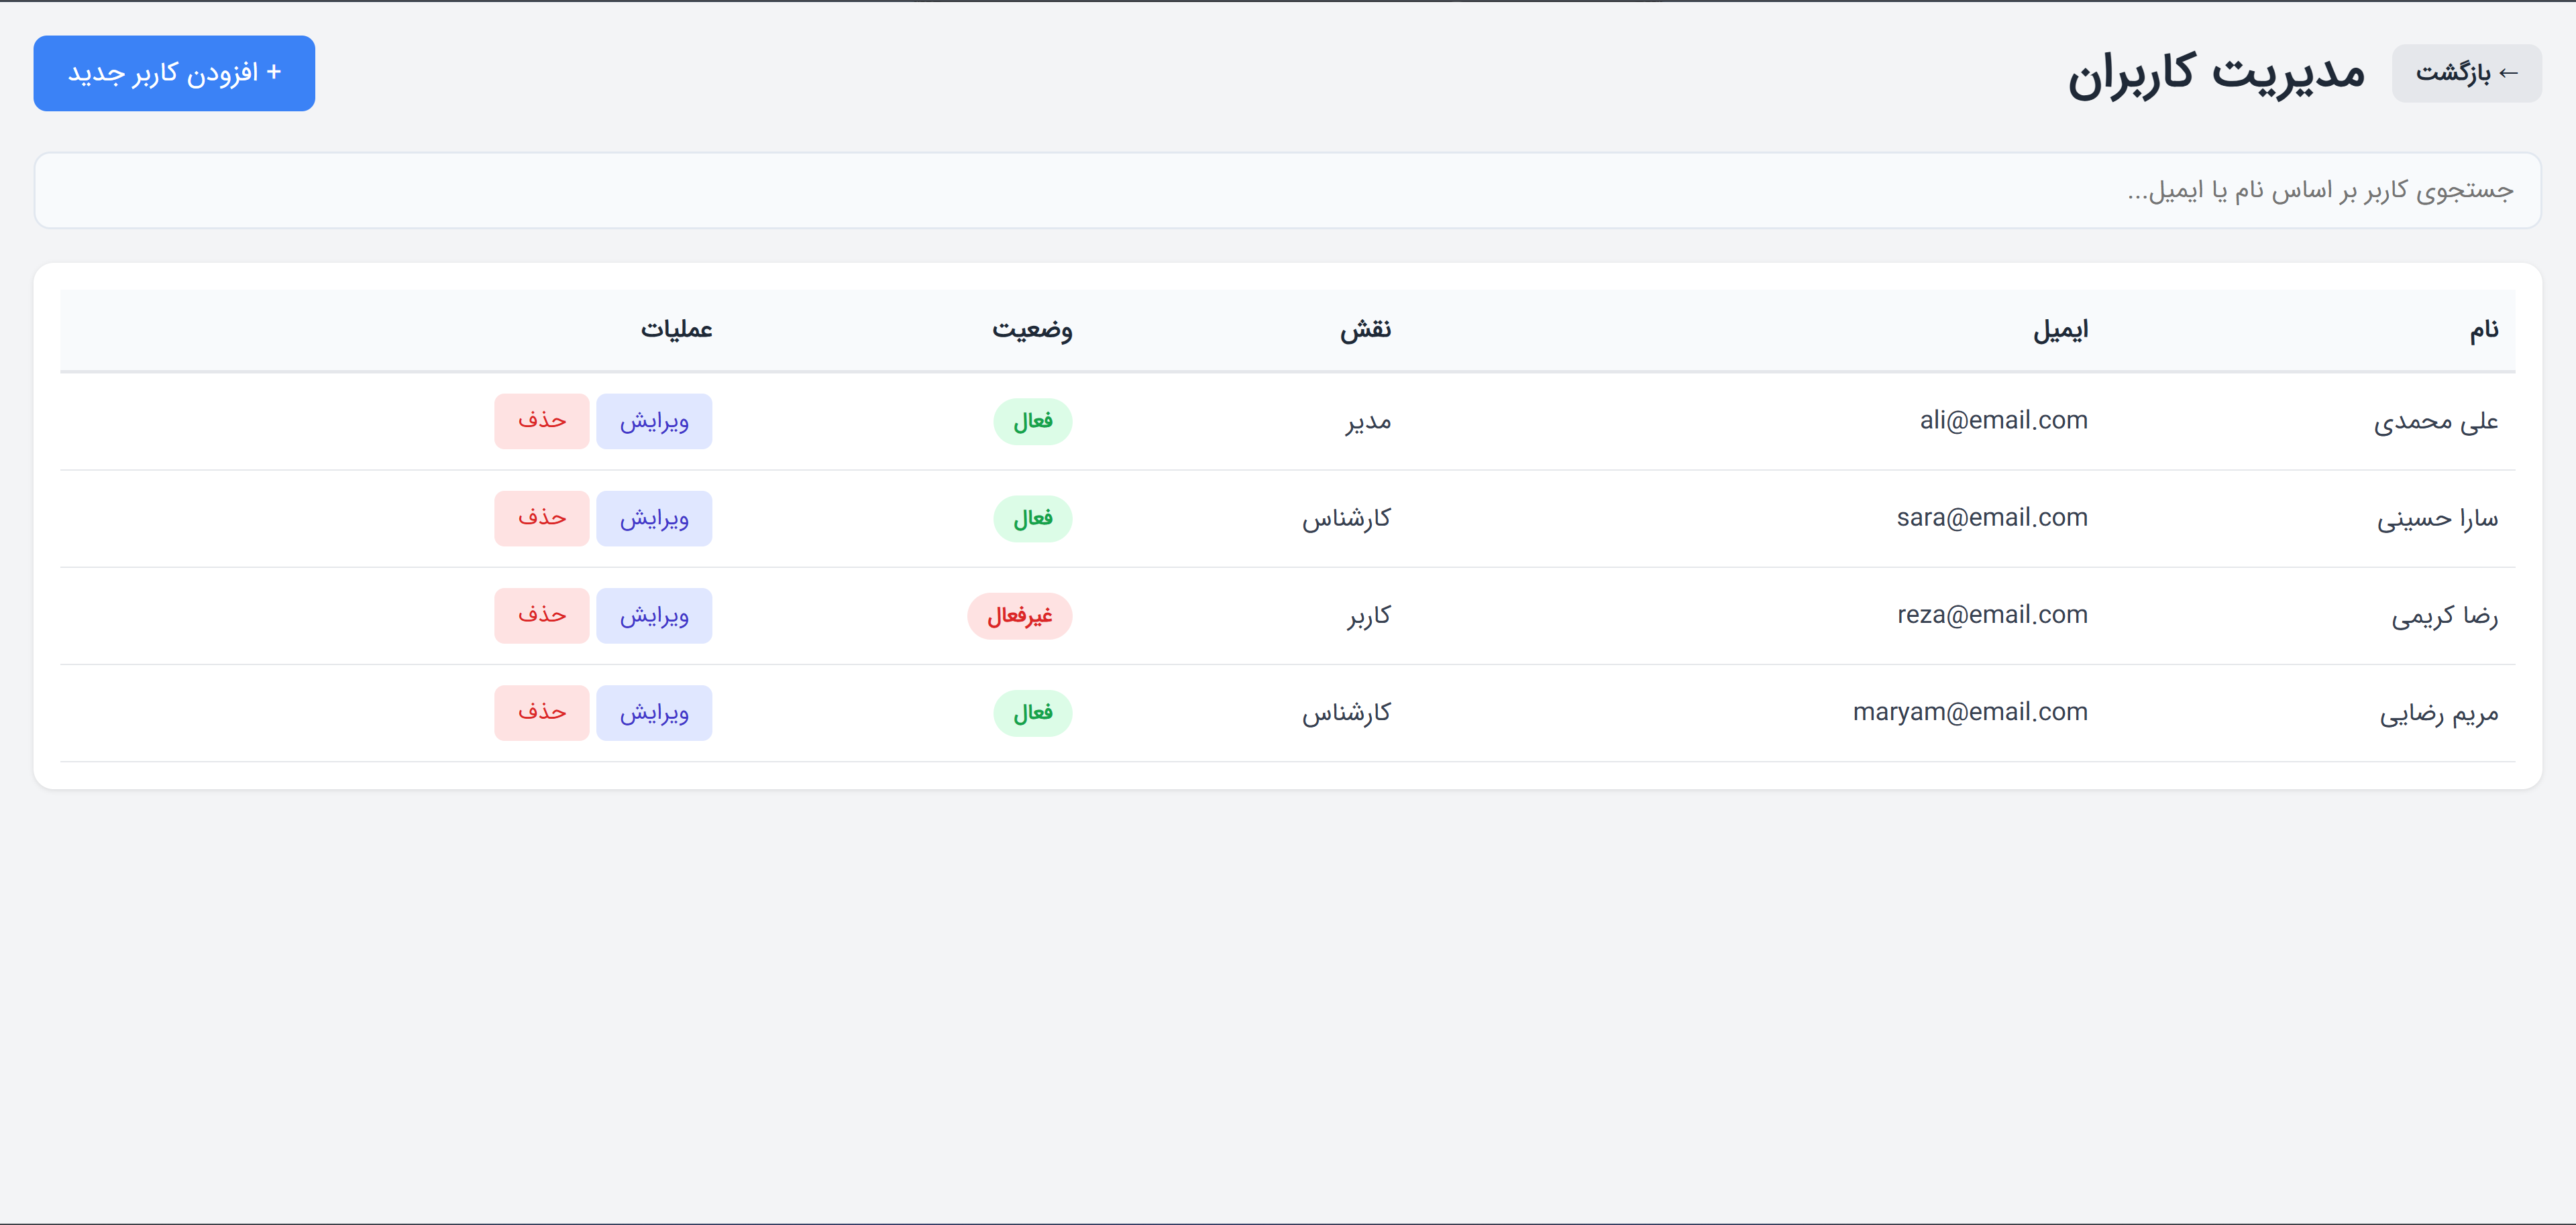Click the نقش column header

pyautogui.click(x=1366, y=330)
